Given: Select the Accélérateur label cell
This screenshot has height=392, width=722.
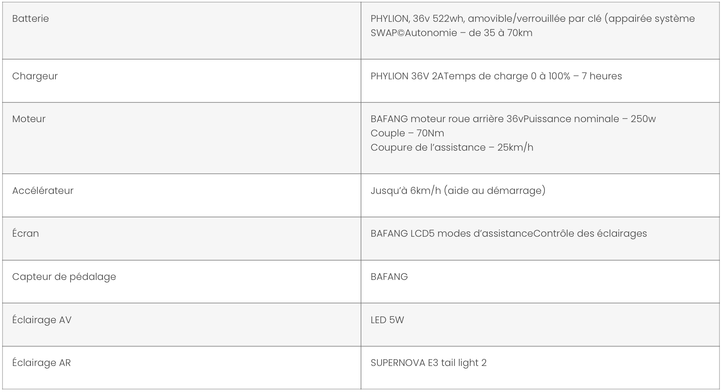Looking at the screenshot, I should tap(43, 191).
